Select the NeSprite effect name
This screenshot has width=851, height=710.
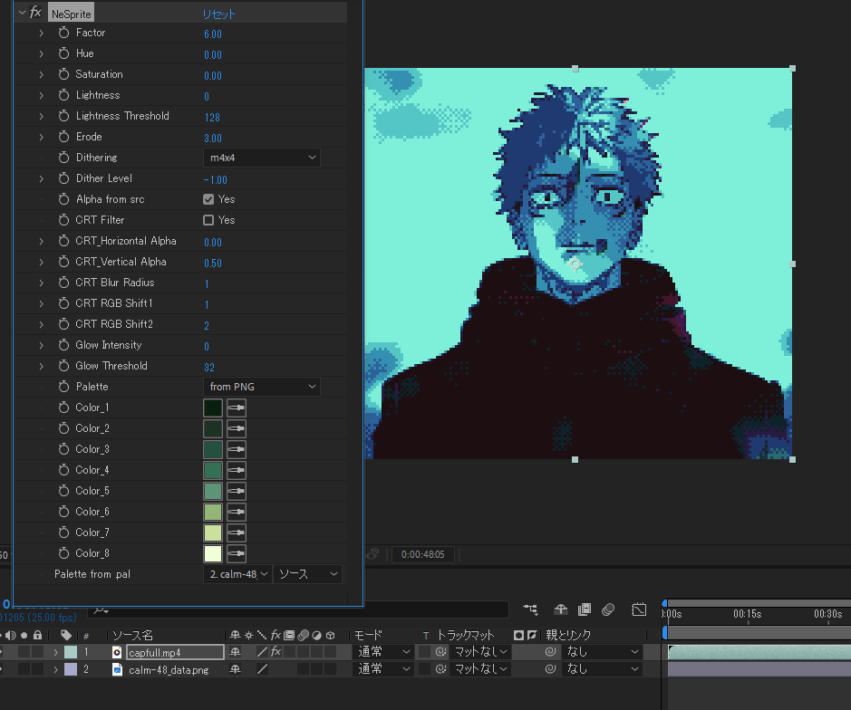tap(71, 14)
